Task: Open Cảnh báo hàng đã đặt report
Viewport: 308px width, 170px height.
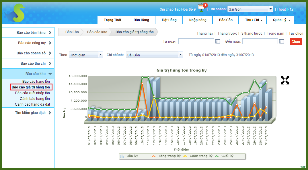Action: [32, 104]
